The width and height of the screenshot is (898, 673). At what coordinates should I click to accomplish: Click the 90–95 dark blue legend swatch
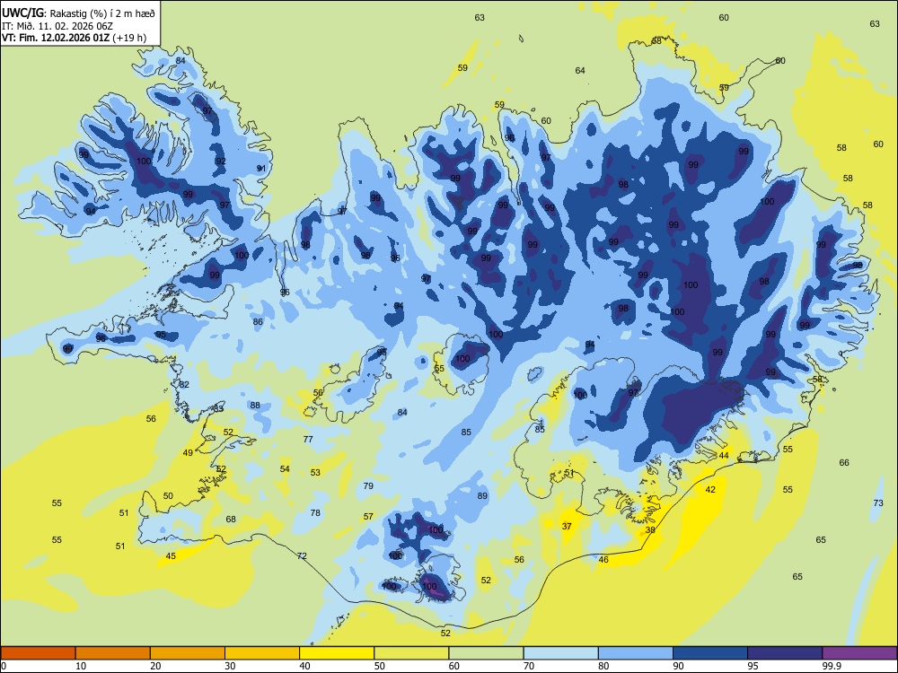click(x=710, y=653)
